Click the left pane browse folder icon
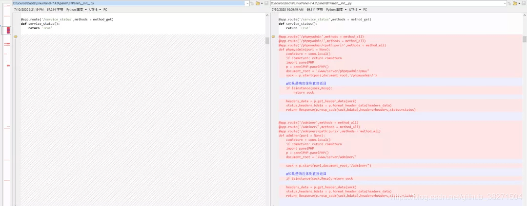This screenshot has width=527, height=206. [x=258, y=3]
